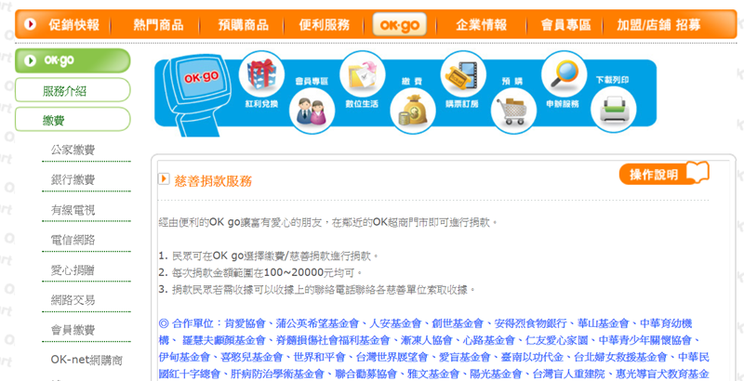Viewport: 744px width, 381px height.
Task: Open the 操作說明 book button
Action: (664, 174)
